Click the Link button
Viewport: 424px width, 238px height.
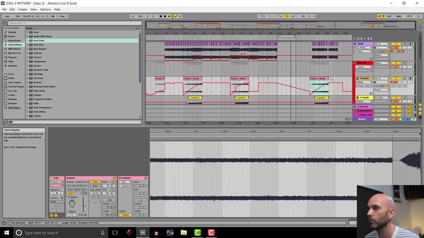pos(7,16)
